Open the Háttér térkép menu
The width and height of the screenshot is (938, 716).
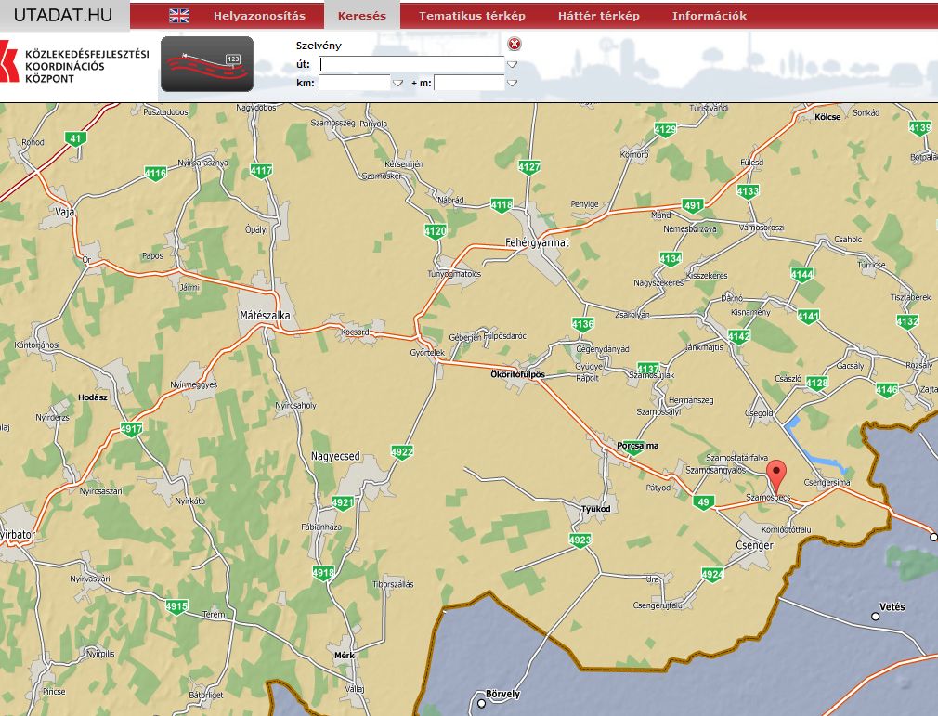point(599,16)
